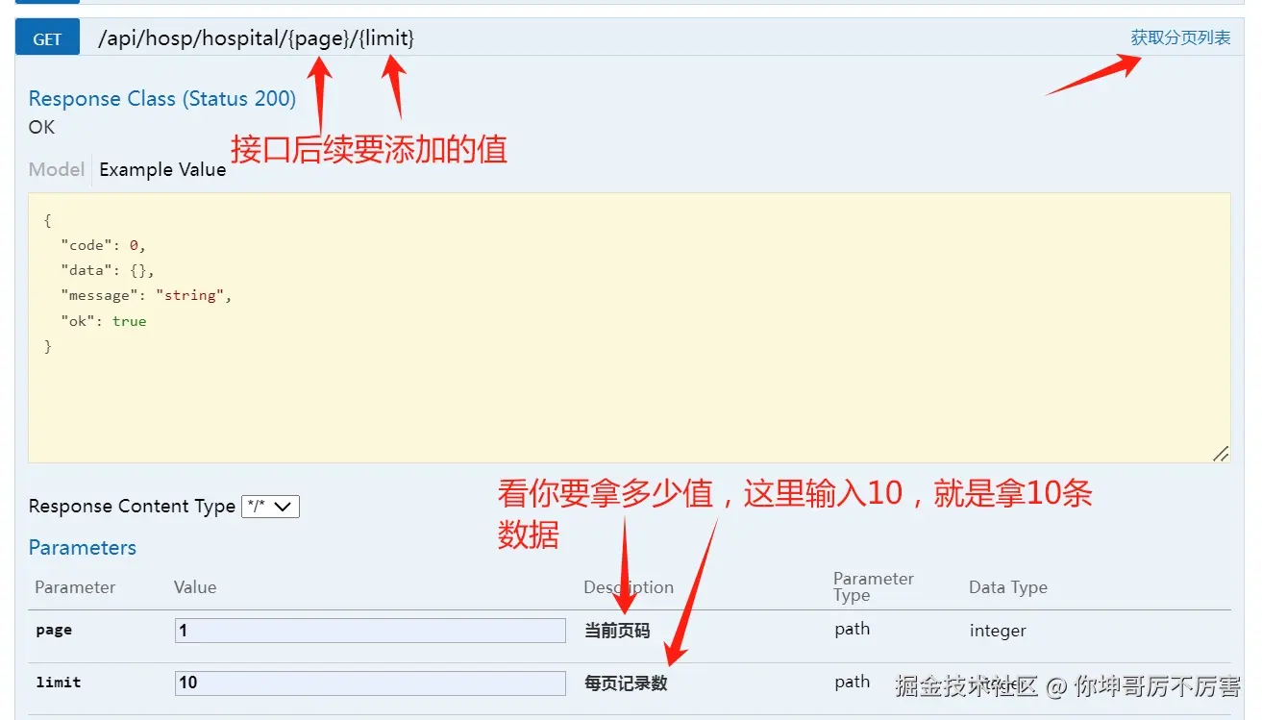Click the page parameter name label
The height and width of the screenshot is (720, 1262).
click(53, 631)
